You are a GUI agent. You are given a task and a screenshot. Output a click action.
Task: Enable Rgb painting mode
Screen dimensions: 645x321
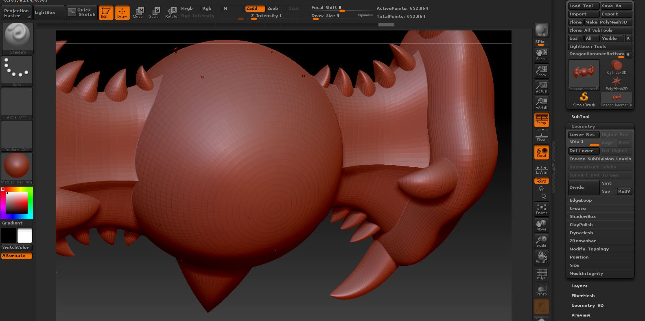point(211,8)
